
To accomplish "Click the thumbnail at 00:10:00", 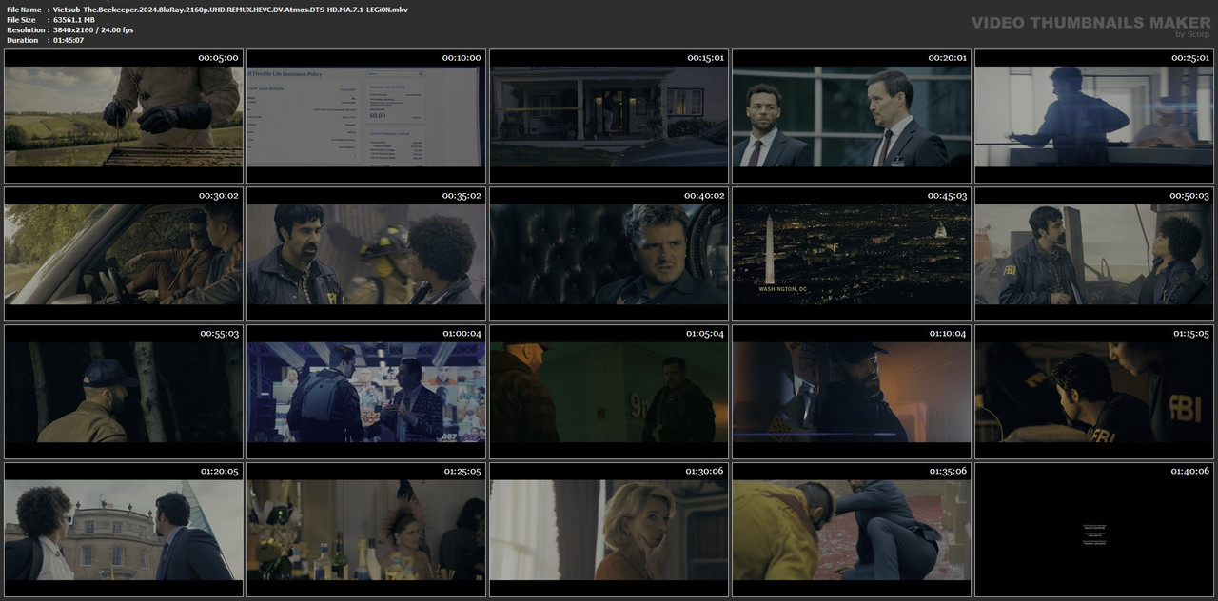I will pyautogui.click(x=366, y=116).
